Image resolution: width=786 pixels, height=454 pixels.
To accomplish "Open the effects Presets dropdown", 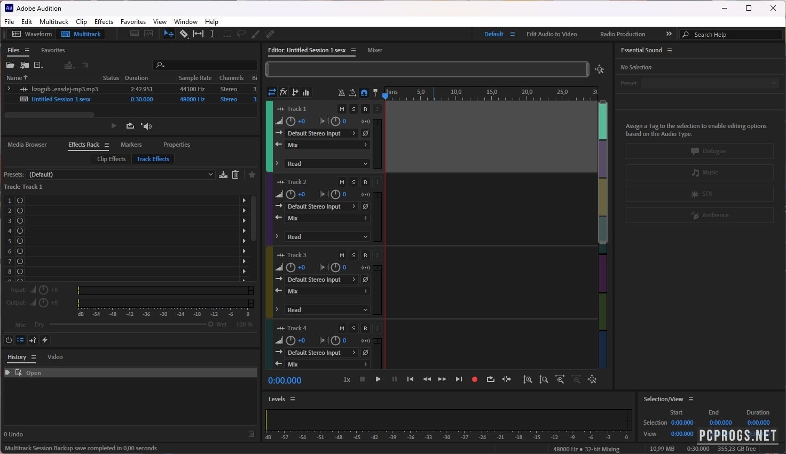I will pyautogui.click(x=121, y=174).
